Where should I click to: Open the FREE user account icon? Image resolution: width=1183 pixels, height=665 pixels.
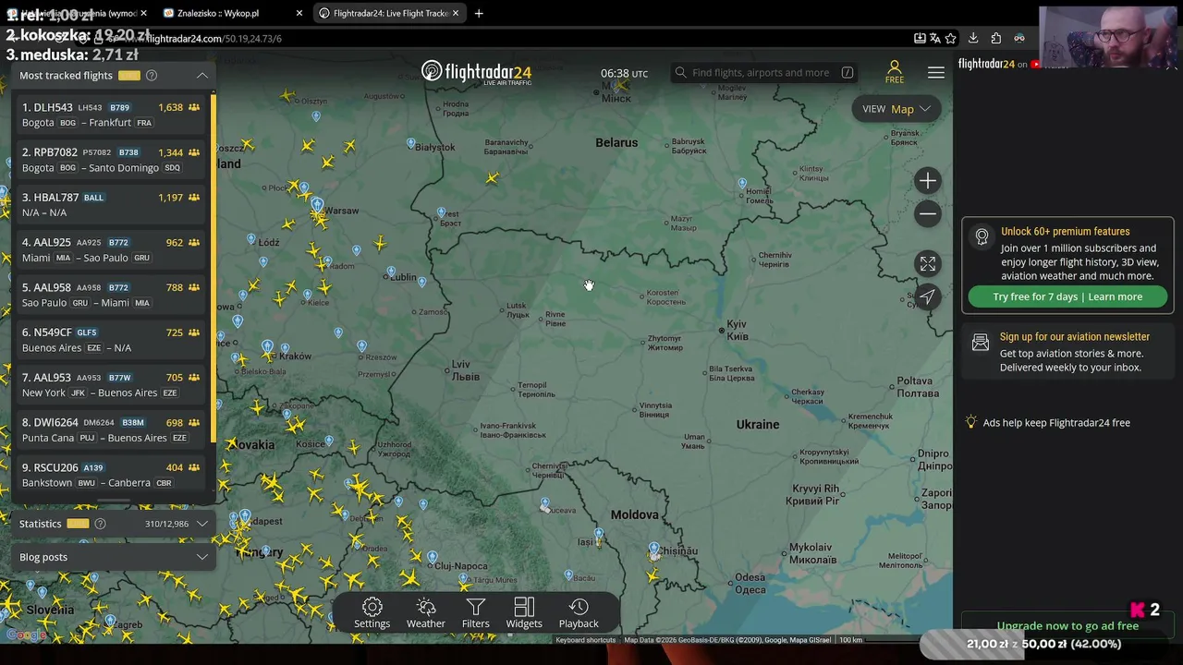[x=895, y=72]
